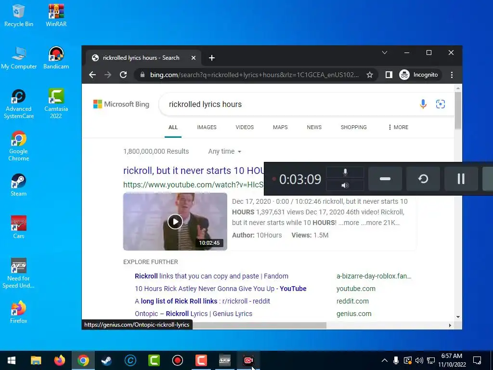Open Chrome's three-dot menu
This screenshot has height=370, width=493.
click(452, 75)
